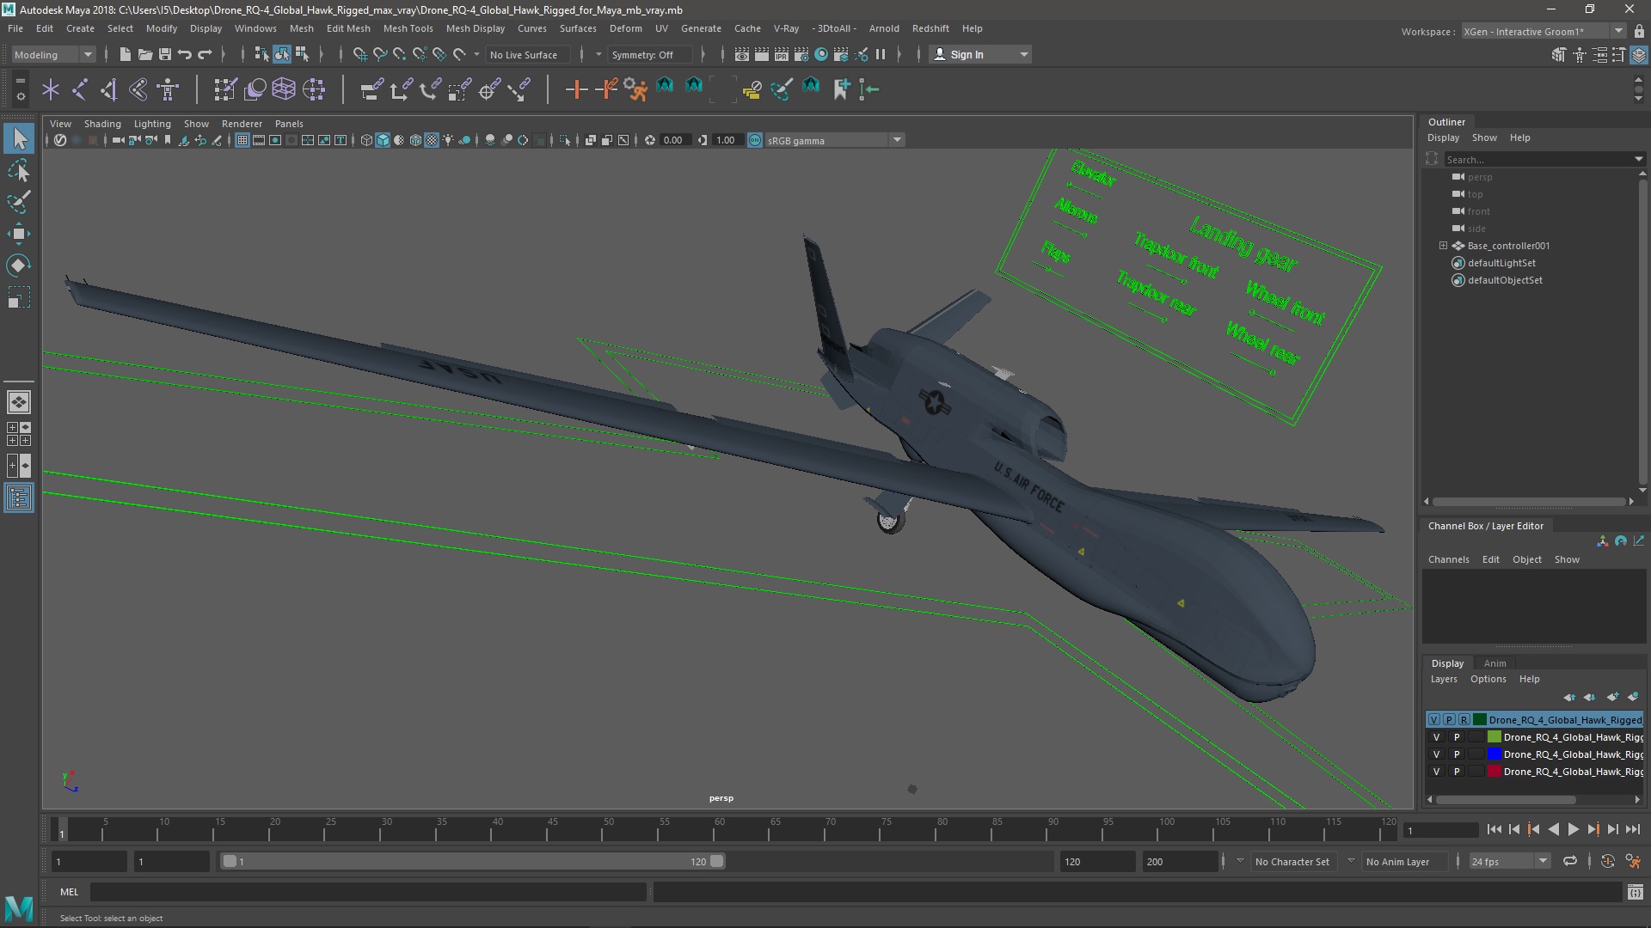Click the play backwards button
The height and width of the screenshot is (928, 1651).
[1553, 829]
